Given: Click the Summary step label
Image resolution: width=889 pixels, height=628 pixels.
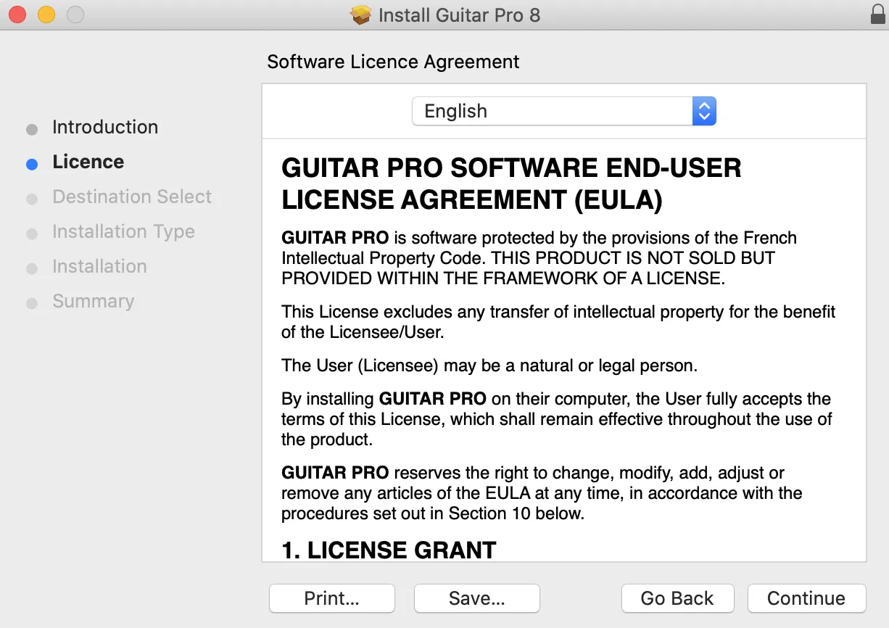Looking at the screenshot, I should [94, 301].
